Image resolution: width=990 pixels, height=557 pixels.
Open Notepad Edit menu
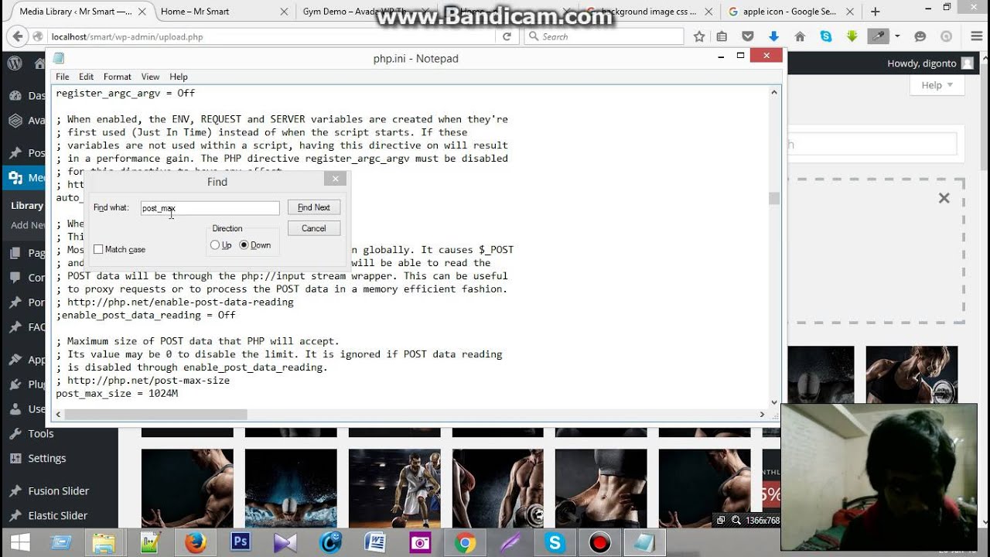tap(86, 77)
